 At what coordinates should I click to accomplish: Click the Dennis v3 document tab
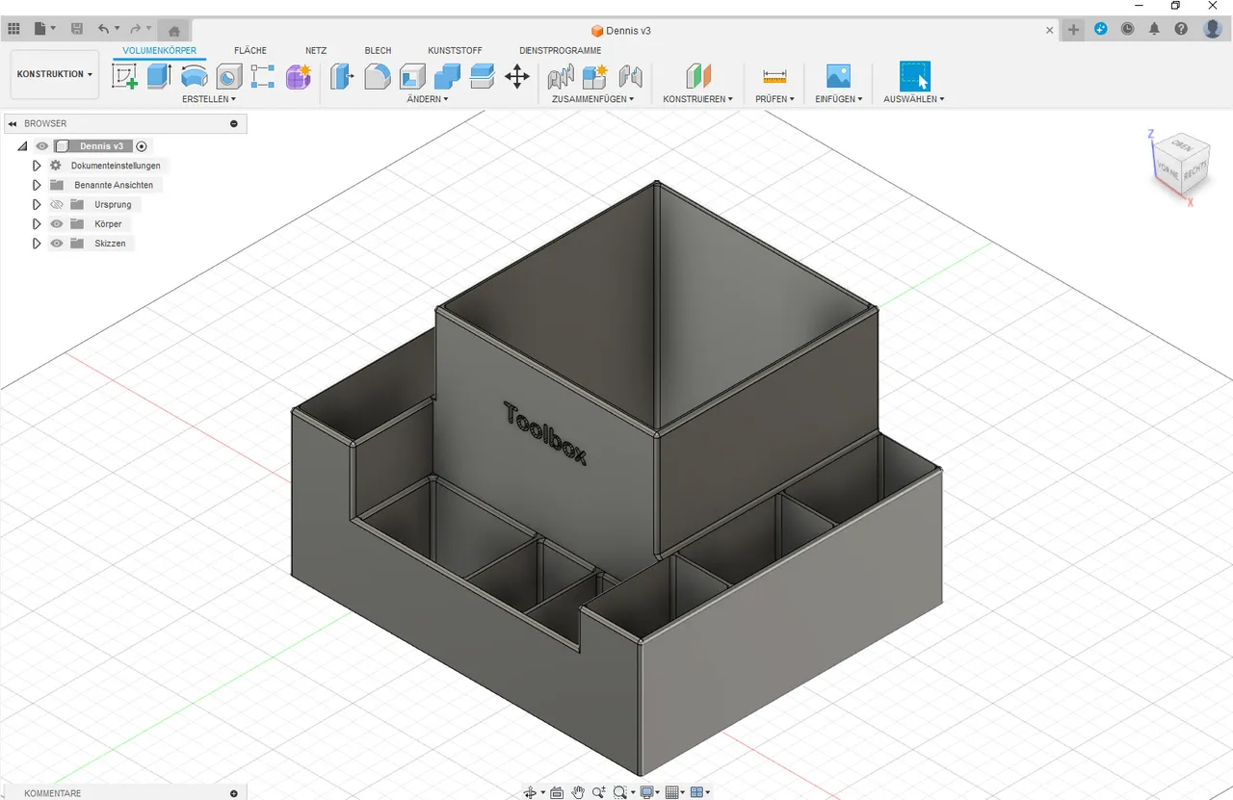(621, 30)
